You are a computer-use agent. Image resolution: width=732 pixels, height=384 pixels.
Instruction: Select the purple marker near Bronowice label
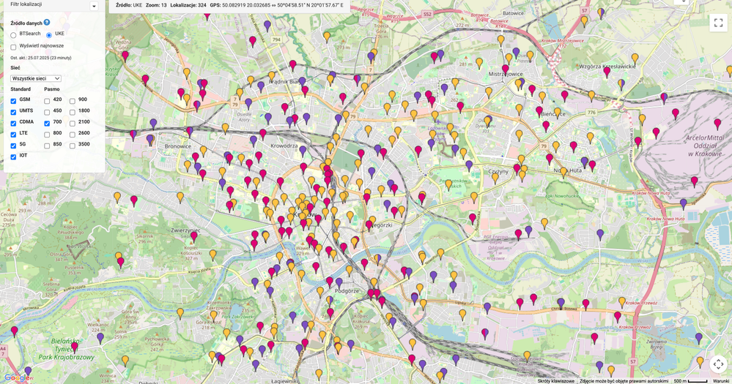tap(150, 139)
